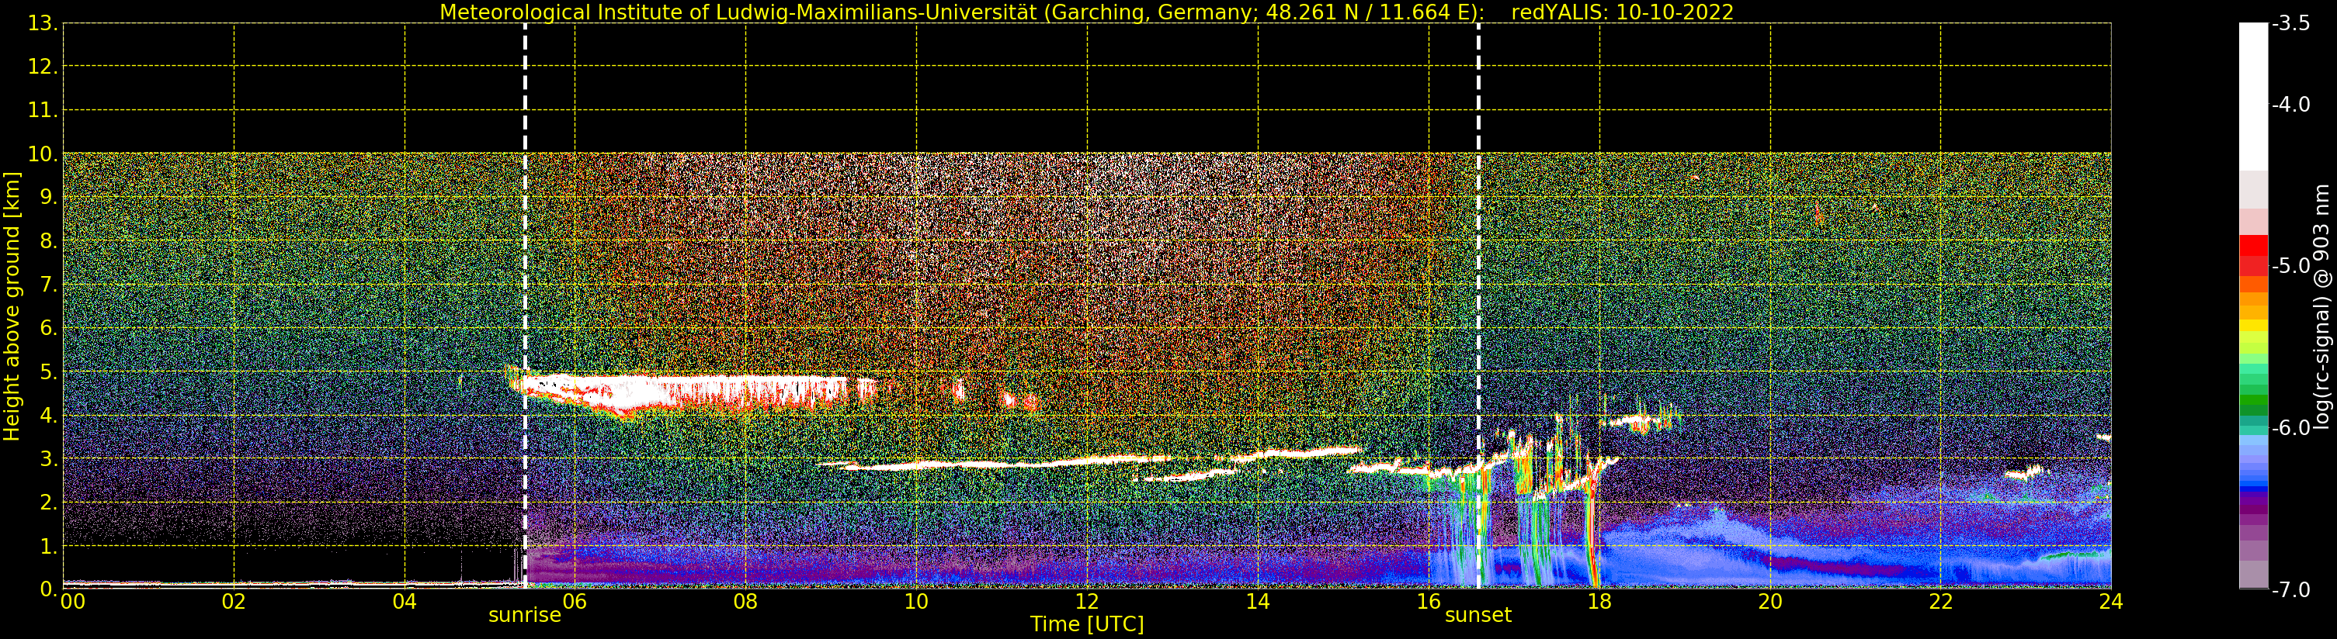Click the '-6.0' colorbar tick label
The image size is (2337, 639).
pyautogui.click(x=2290, y=428)
